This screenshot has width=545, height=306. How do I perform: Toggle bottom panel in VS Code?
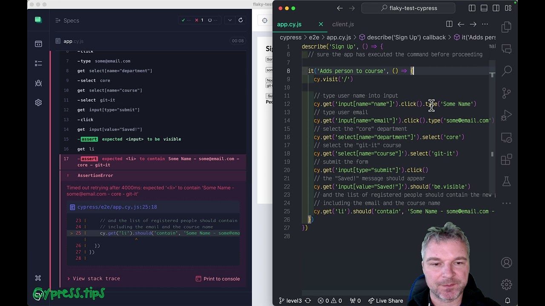coord(484,8)
